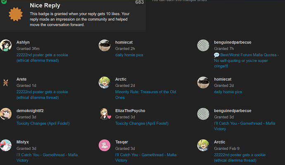
Task: Click Mistyx's unicorn avatar
Action: click(x=6, y=145)
